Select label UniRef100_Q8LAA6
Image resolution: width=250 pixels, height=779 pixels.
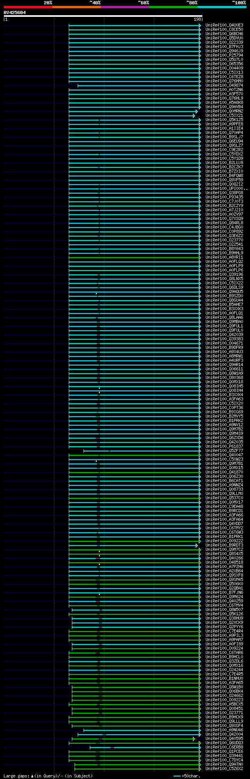point(224,318)
